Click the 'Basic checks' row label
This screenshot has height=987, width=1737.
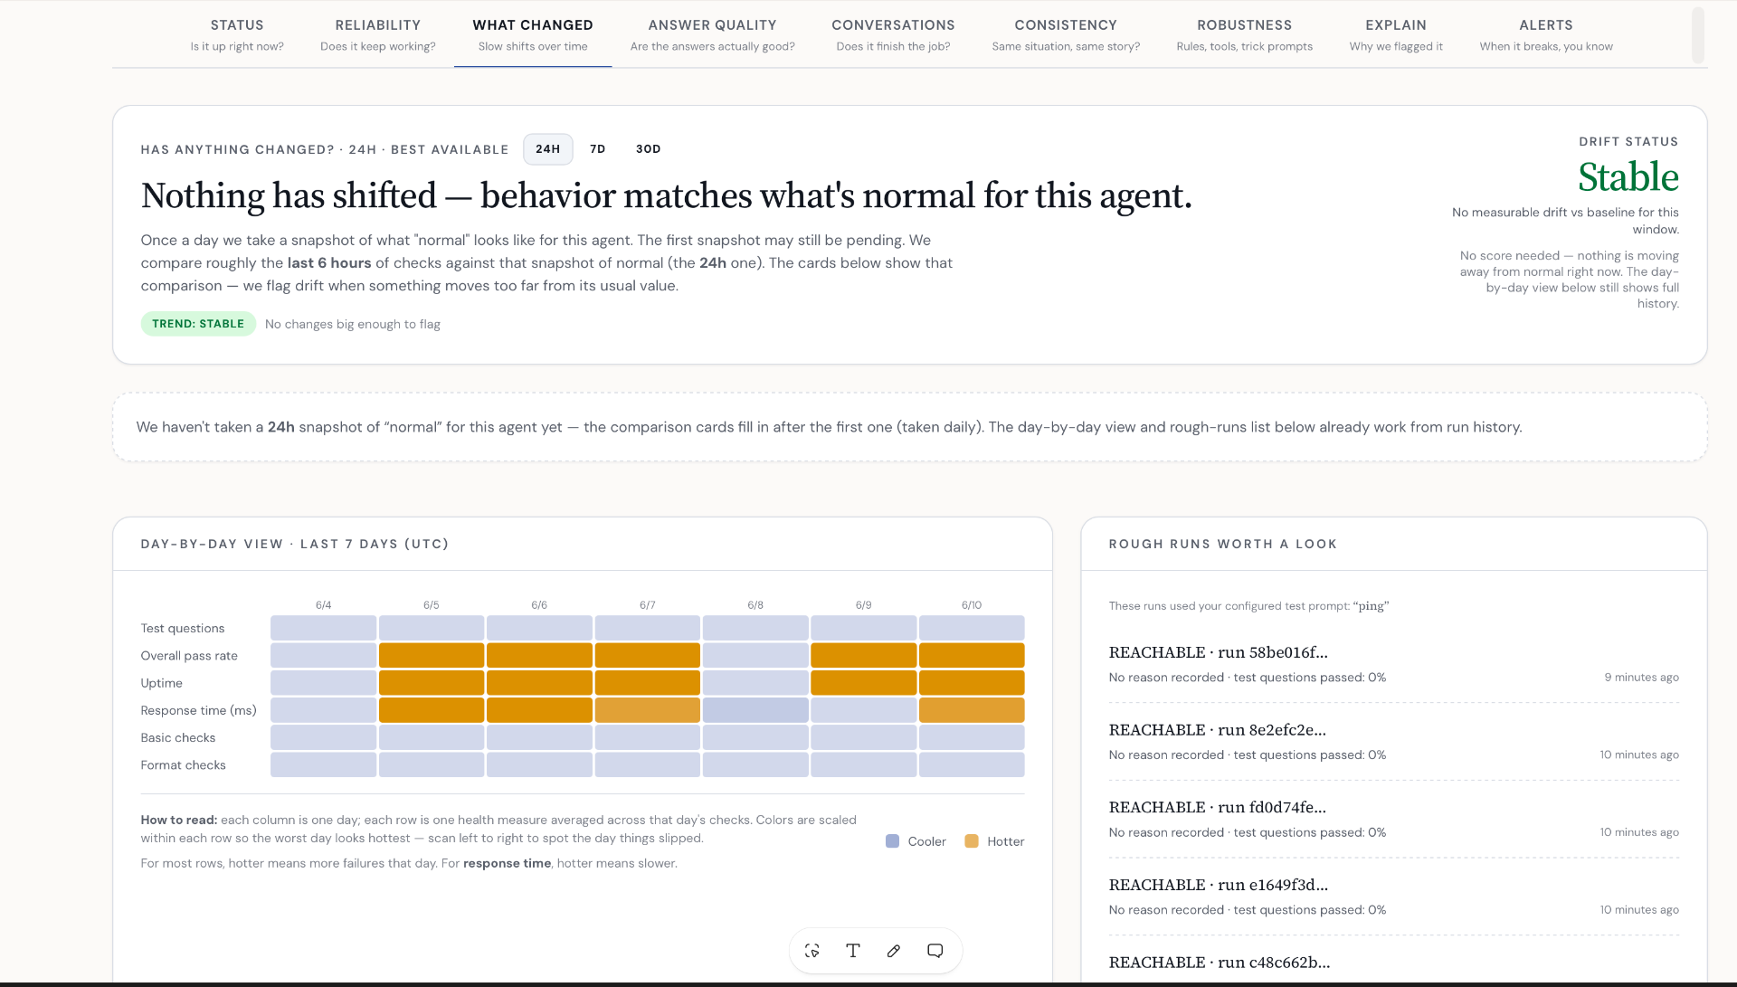tap(178, 737)
